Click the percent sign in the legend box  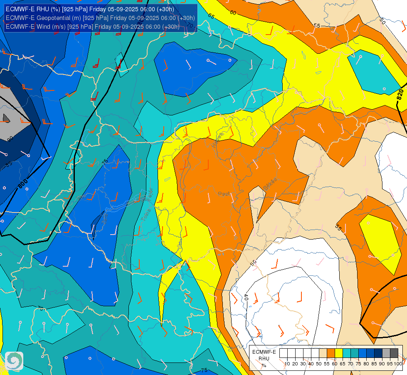click(264, 366)
